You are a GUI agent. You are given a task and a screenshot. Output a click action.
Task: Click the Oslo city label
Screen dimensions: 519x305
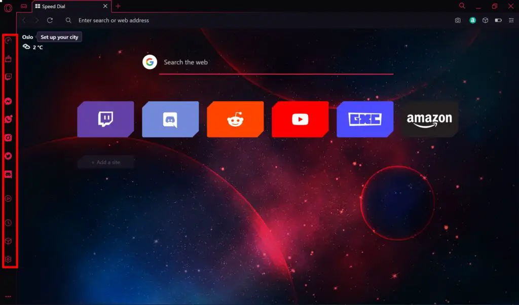coord(28,37)
